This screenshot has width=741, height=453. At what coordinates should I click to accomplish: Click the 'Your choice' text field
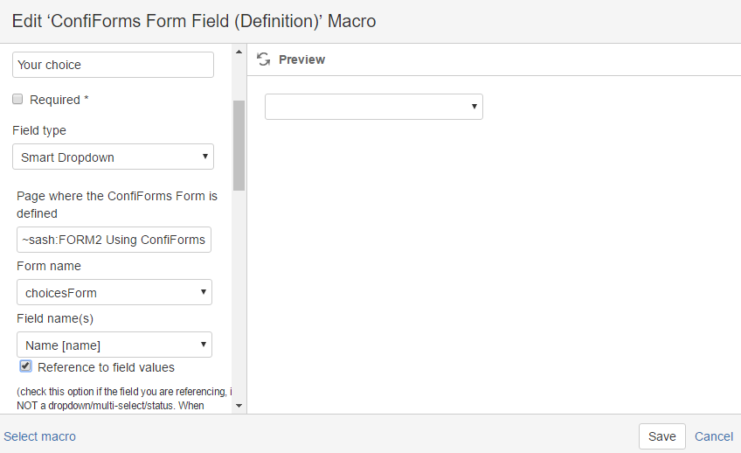click(x=114, y=65)
